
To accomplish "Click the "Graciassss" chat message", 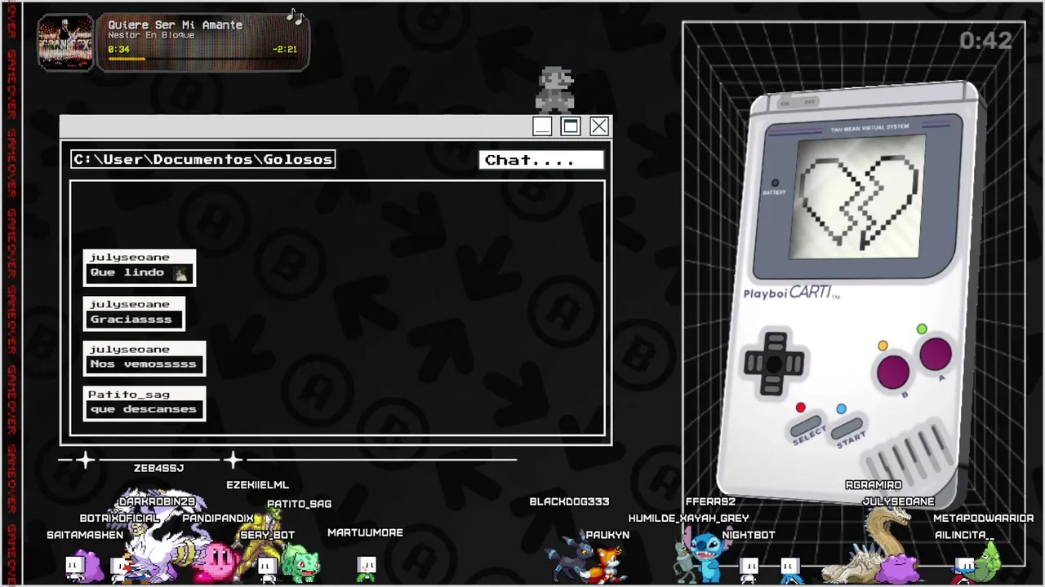I will tap(134, 313).
